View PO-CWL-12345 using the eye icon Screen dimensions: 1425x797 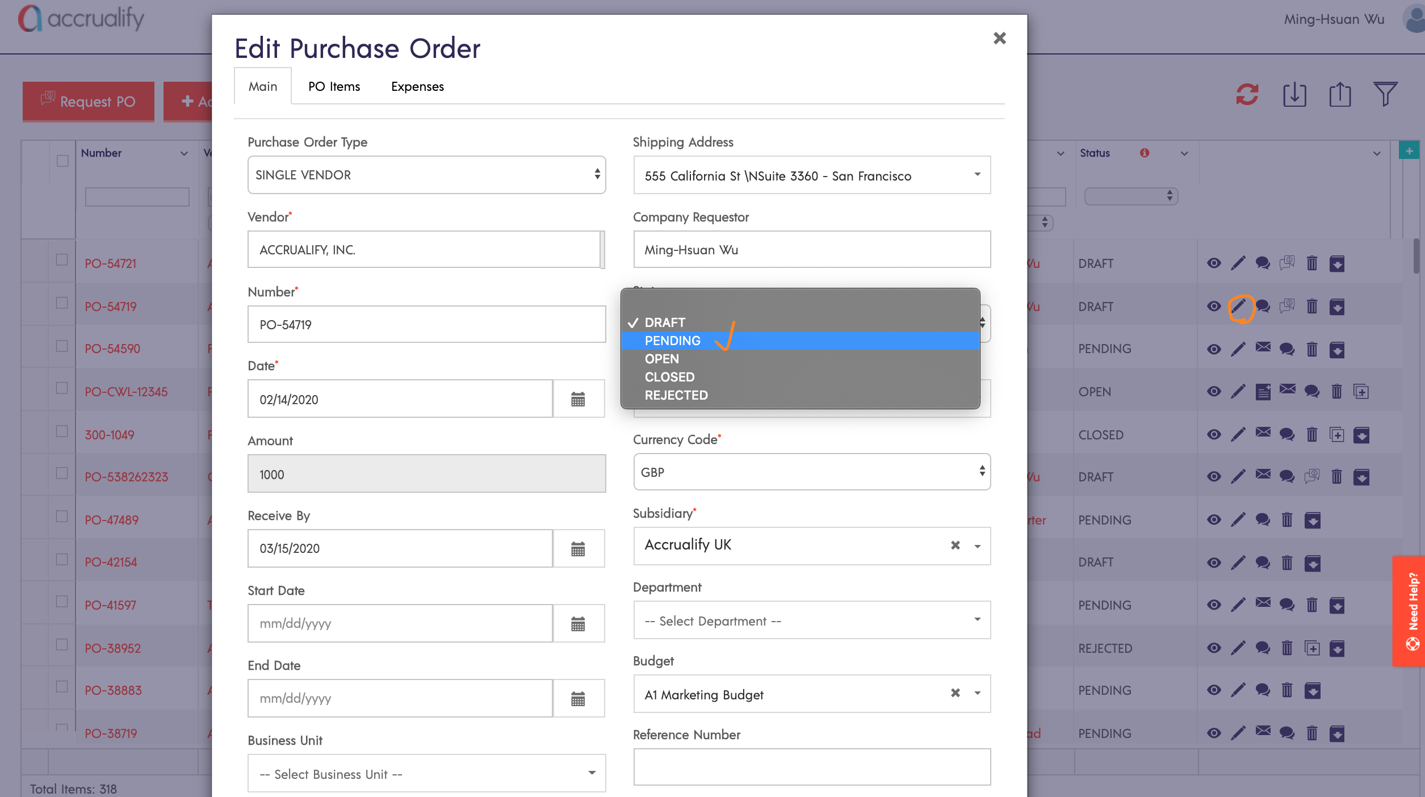point(1214,392)
